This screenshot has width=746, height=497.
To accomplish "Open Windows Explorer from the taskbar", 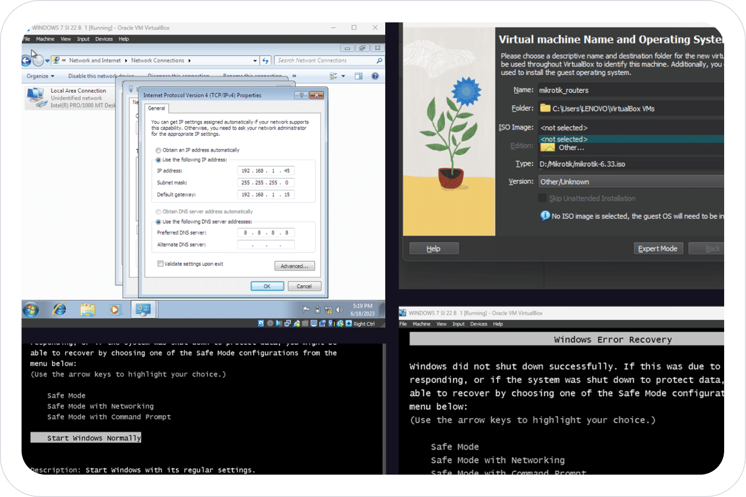I will coord(87,309).
